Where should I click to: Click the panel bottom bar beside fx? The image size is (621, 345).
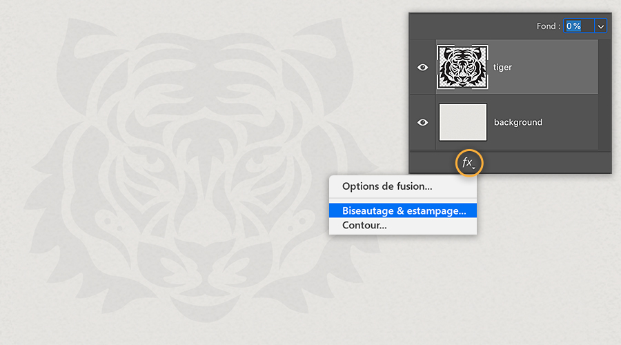[x=546, y=163]
